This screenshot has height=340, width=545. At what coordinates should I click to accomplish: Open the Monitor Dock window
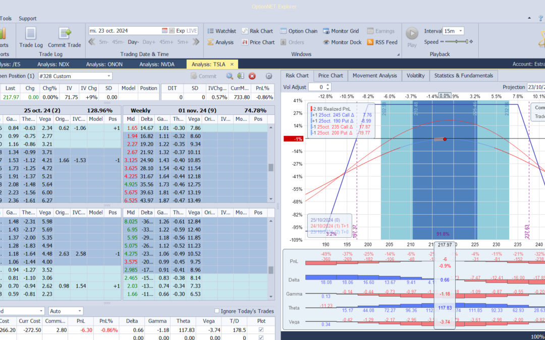pyautogui.click(x=342, y=42)
